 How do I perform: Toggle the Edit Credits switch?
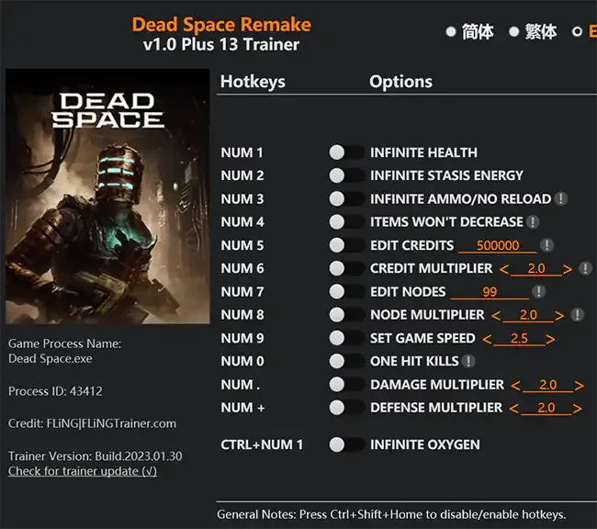coord(346,245)
